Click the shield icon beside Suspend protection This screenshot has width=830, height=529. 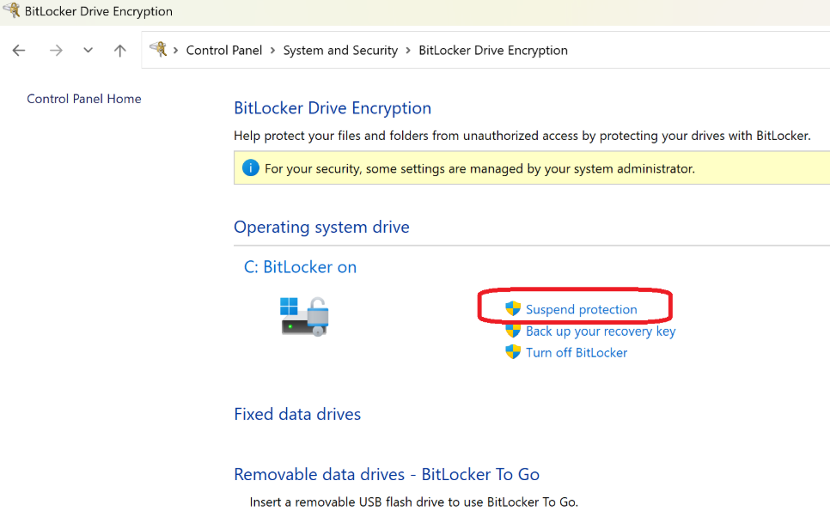513,309
